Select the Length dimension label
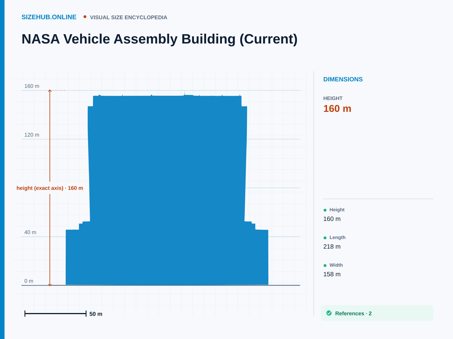The width and height of the screenshot is (453, 339). (x=337, y=237)
